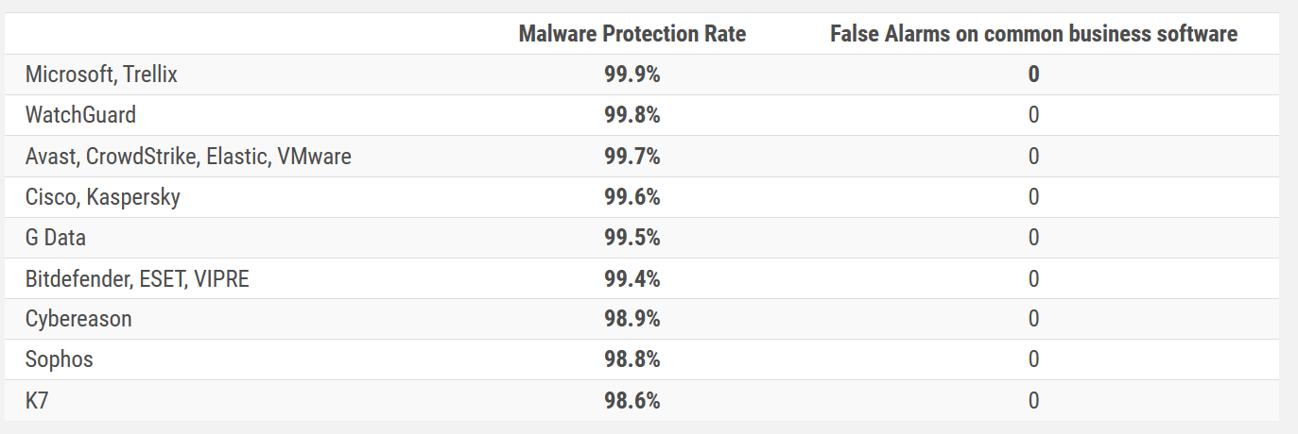This screenshot has height=434, width=1298.
Task: Select the Cybereason vendor name
Action: coord(78,319)
